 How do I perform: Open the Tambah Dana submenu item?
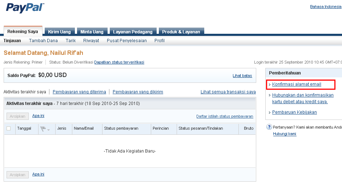pyautogui.click(x=43, y=41)
